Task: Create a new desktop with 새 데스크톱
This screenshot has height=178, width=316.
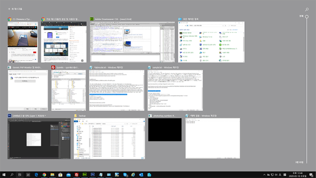Action: pos(14,9)
